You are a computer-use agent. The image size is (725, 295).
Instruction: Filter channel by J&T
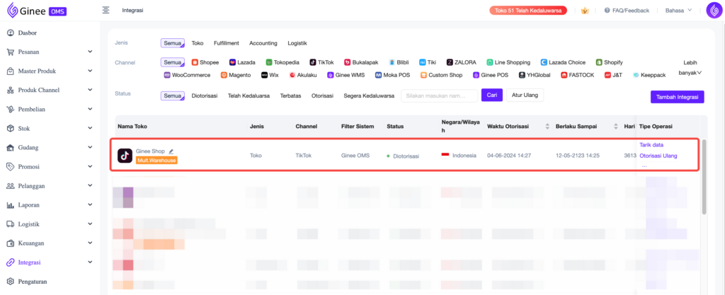click(614, 75)
